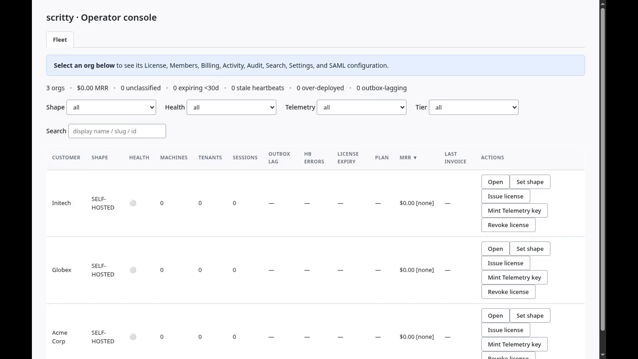Sort table by MRR column header
Image resolution: width=638 pixels, height=359 pixels.
(408, 158)
